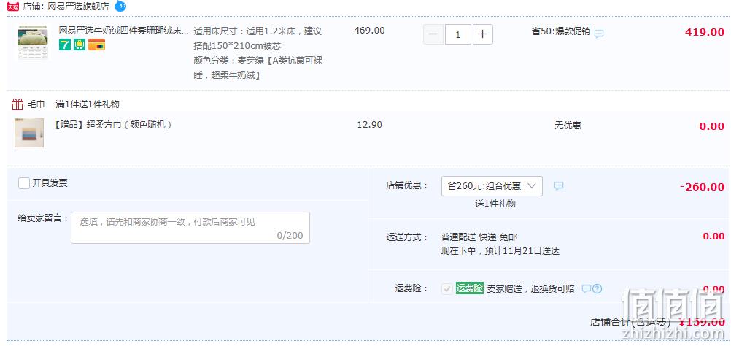The width and height of the screenshot is (731, 346).
Task: Click the gift price 12.90
Action: pos(369,125)
